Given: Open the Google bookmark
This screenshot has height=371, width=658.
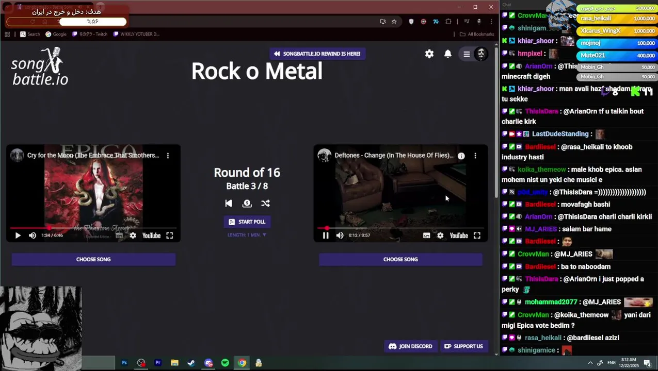Looking at the screenshot, I should [x=56, y=34].
